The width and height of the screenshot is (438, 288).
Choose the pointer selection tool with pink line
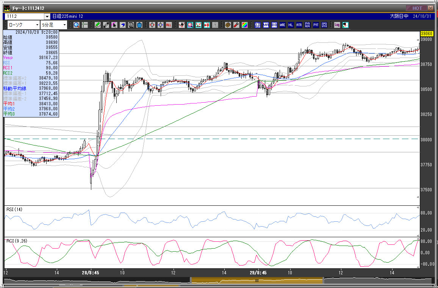coord(114,25)
